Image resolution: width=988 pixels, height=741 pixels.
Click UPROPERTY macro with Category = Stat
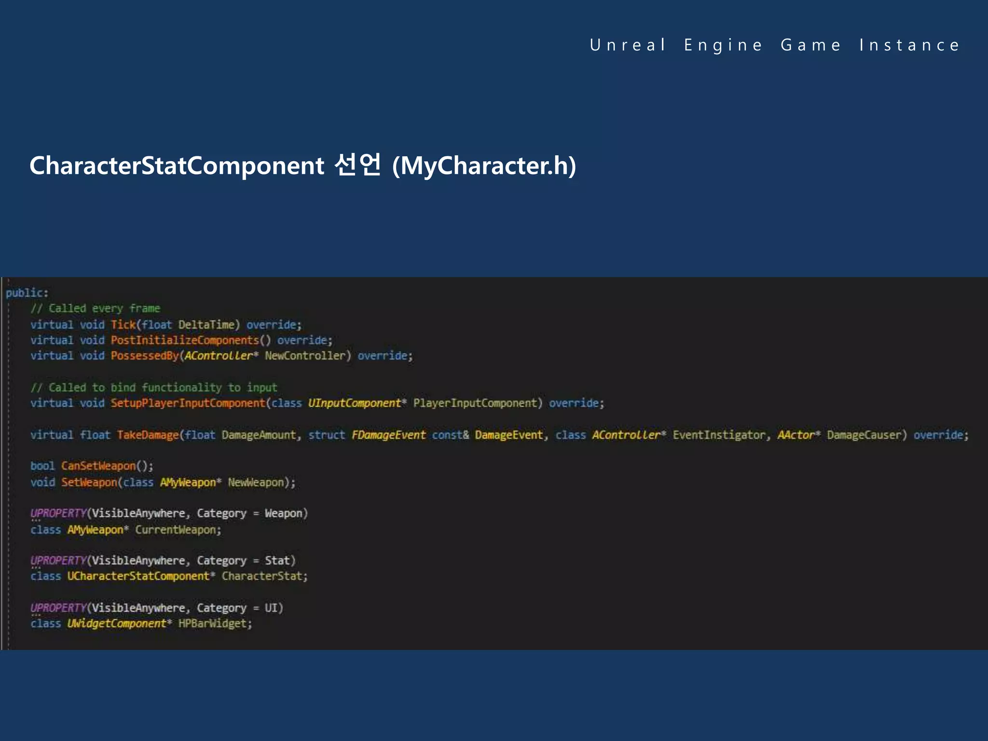point(163,560)
